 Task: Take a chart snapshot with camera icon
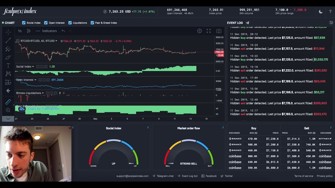pyautogui.click(x=219, y=31)
